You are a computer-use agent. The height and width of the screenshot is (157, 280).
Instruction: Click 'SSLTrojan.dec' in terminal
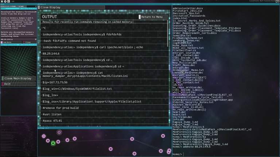pyautogui.click(x=182, y=117)
